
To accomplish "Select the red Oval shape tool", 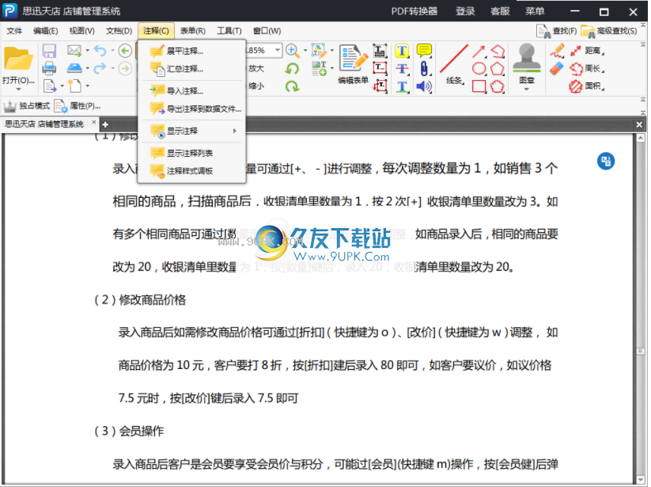I will pos(479,69).
